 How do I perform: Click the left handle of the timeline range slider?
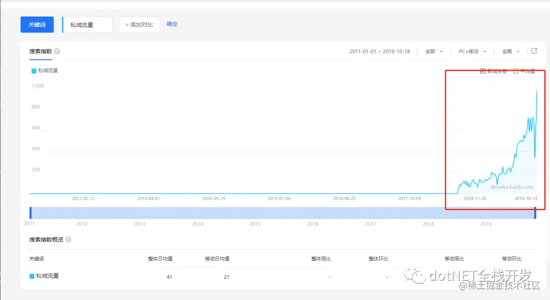[31, 213]
